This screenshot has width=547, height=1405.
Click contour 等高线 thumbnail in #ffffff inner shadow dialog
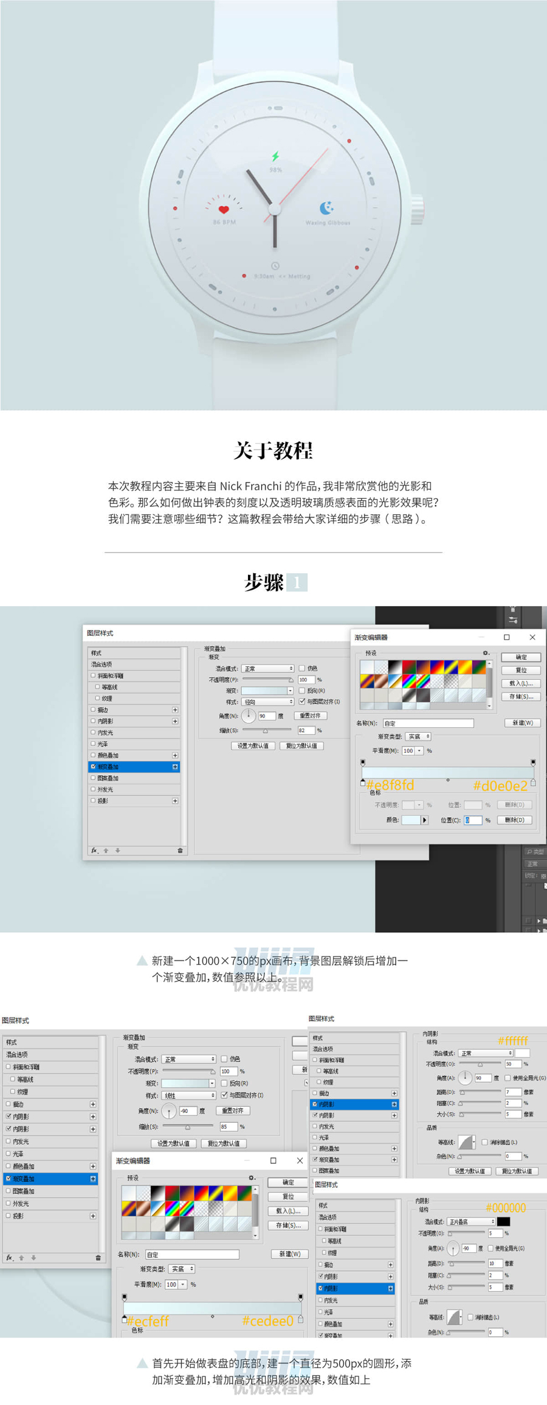466,1142
